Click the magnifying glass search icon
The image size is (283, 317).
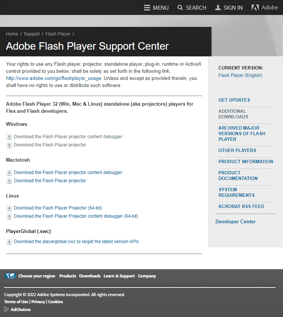click(180, 7)
